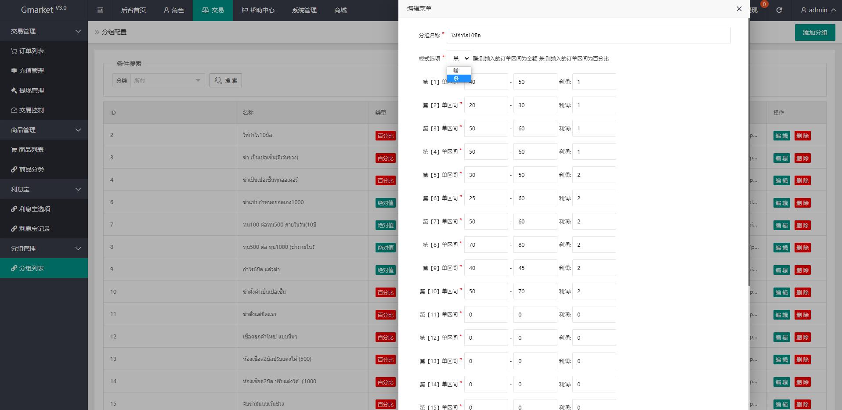Click the refresh icon in top bar

click(x=779, y=10)
